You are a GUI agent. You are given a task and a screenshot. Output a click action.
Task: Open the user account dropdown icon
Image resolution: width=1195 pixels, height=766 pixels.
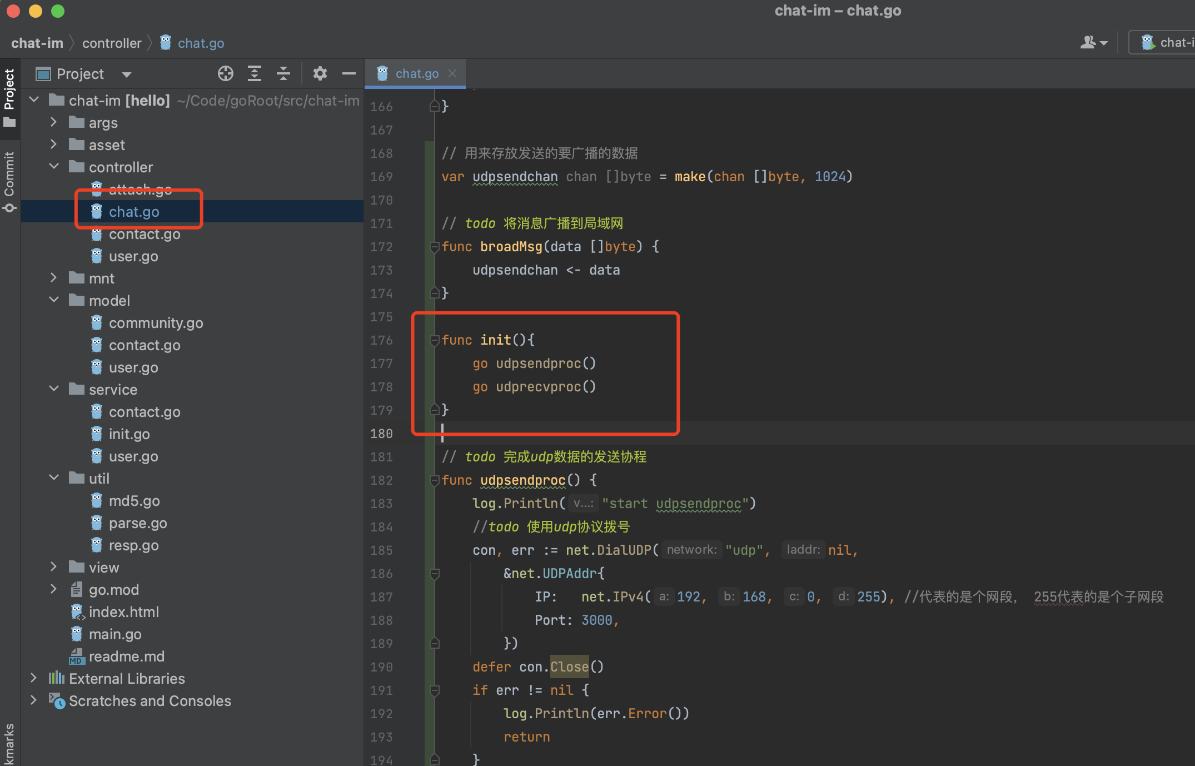pyautogui.click(x=1094, y=43)
